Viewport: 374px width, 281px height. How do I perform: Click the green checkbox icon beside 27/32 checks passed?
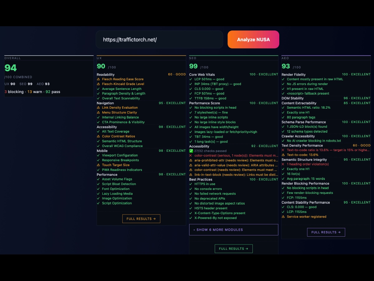tap(191, 151)
